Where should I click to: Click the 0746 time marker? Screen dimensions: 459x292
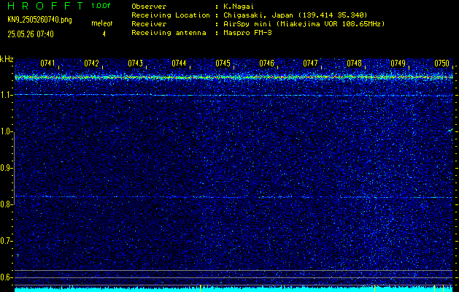click(x=266, y=63)
